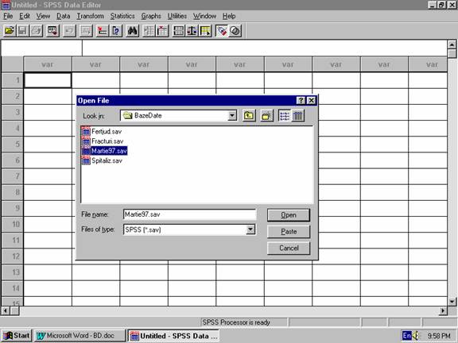Click the Use Sets overlapping circles icon
The height and width of the screenshot is (343, 458).
point(235,31)
